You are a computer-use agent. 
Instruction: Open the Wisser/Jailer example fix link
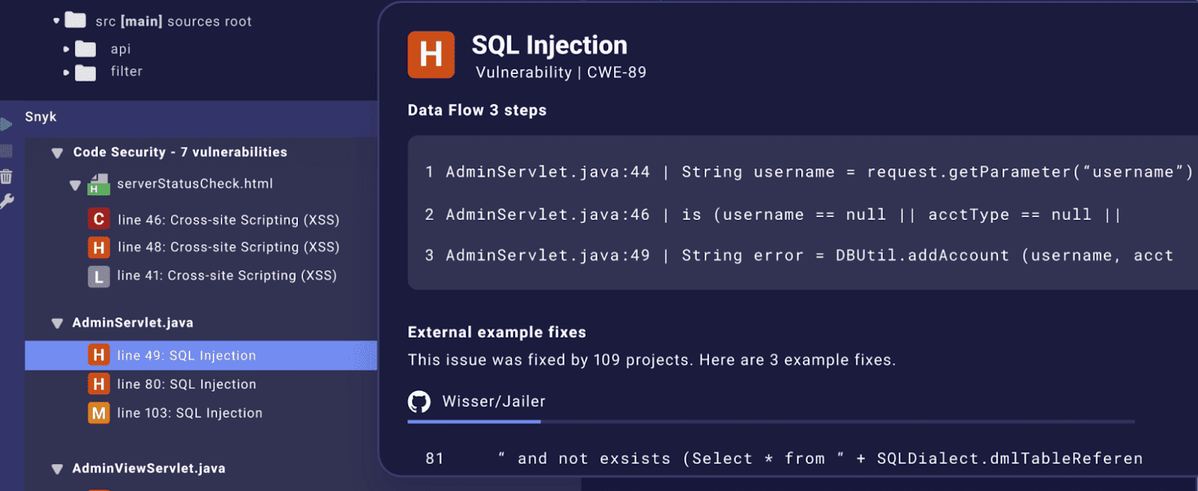pyautogui.click(x=492, y=401)
